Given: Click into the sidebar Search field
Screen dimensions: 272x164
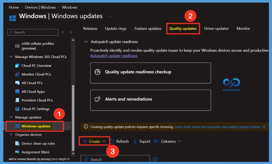Looking at the screenshot, I should pos(33,32).
